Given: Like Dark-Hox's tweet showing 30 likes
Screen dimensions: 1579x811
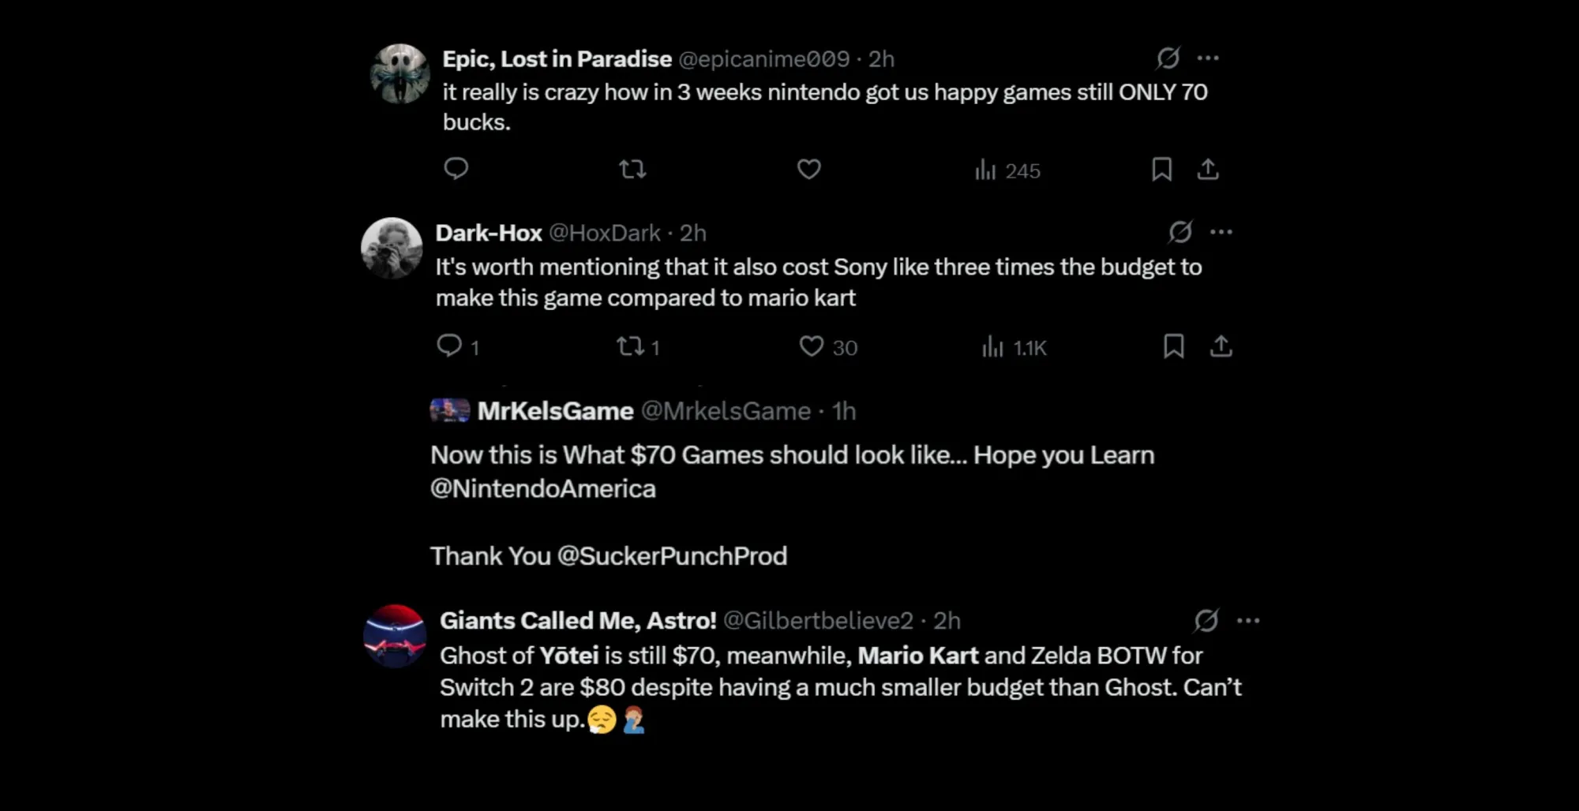Looking at the screenshot, I should tap(811, 346).
